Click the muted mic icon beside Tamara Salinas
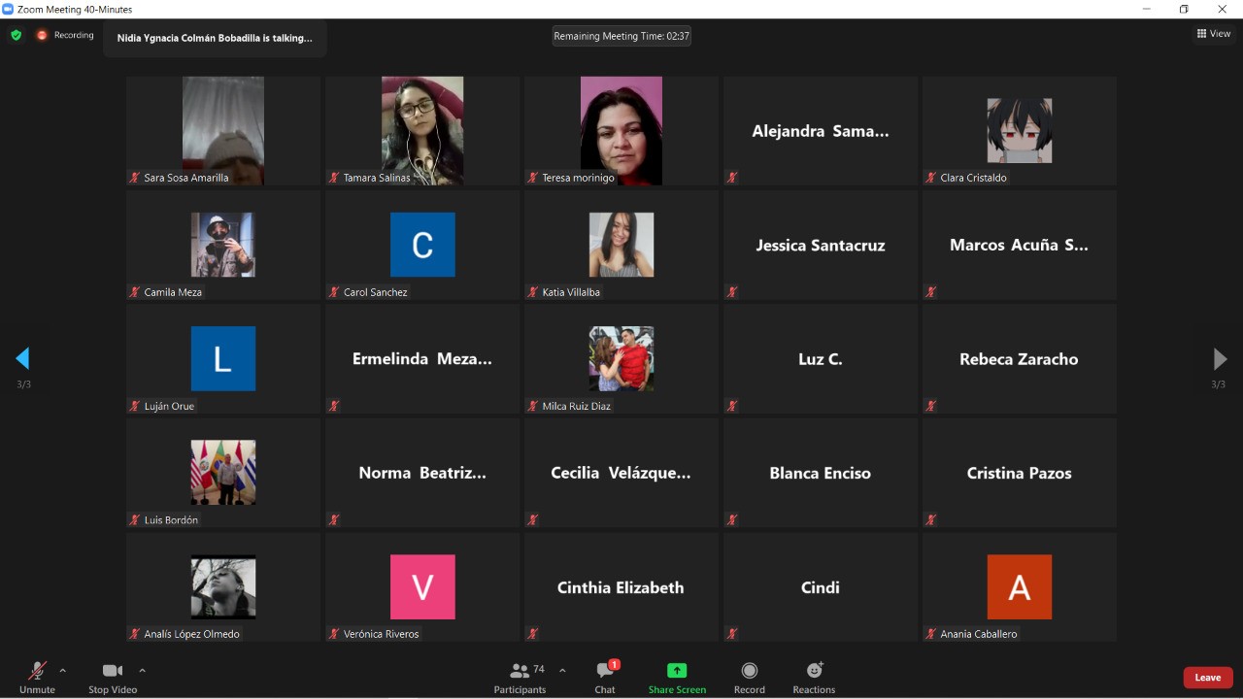Screen dimensions: 1243x699 pyautogui.click(x=334, y=178)
